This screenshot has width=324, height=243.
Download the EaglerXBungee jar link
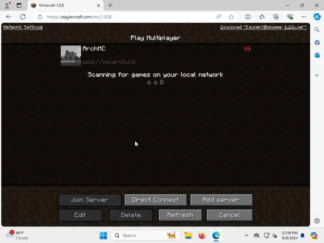tap(263, 27)
